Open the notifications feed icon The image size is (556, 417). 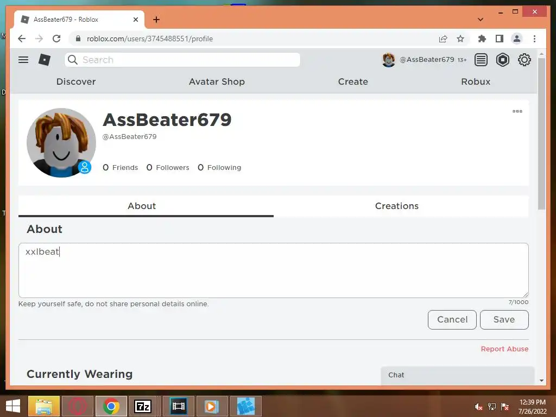pyautogui.click(x=481, y=60)
